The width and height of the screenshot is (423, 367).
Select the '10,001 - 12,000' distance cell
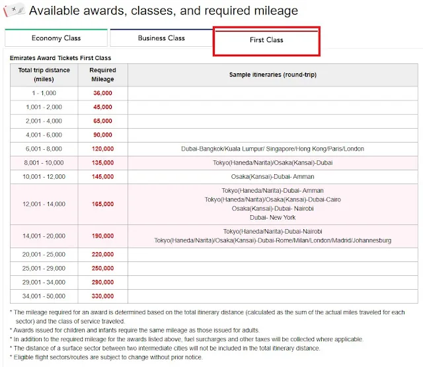[44, 177]
